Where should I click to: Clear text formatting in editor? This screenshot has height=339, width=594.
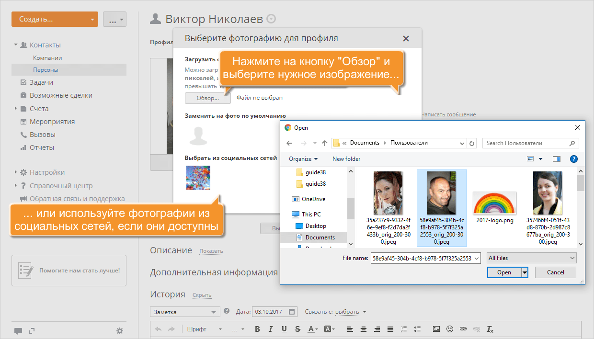[x=490, y=329]
